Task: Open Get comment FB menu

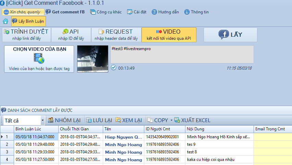Action: [65, 12]
